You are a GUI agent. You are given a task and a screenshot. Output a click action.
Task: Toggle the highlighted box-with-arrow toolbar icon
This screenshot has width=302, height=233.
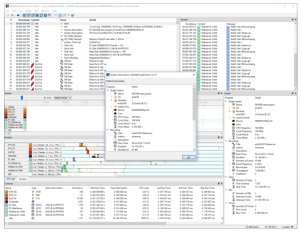[60, 15]
